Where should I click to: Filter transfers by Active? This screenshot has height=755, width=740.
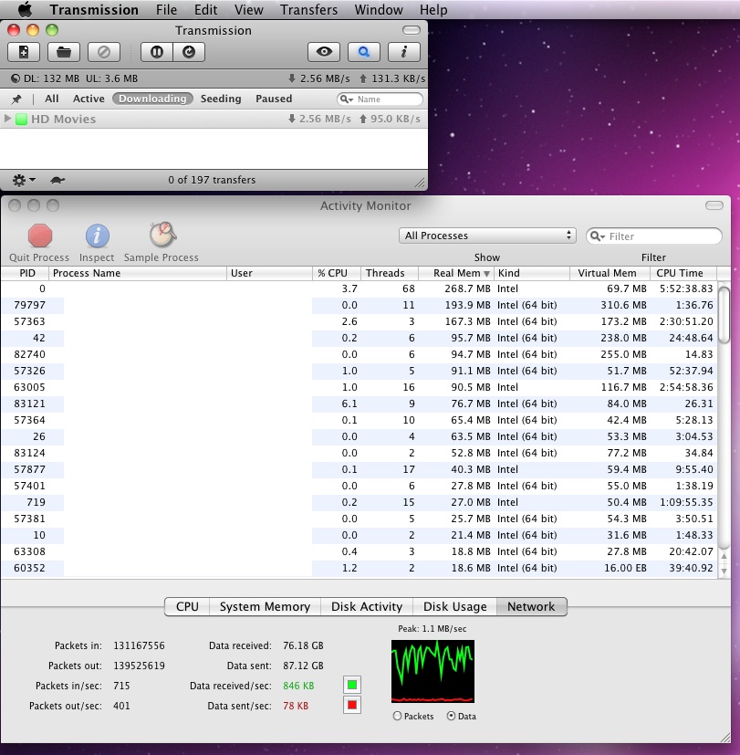89,99
